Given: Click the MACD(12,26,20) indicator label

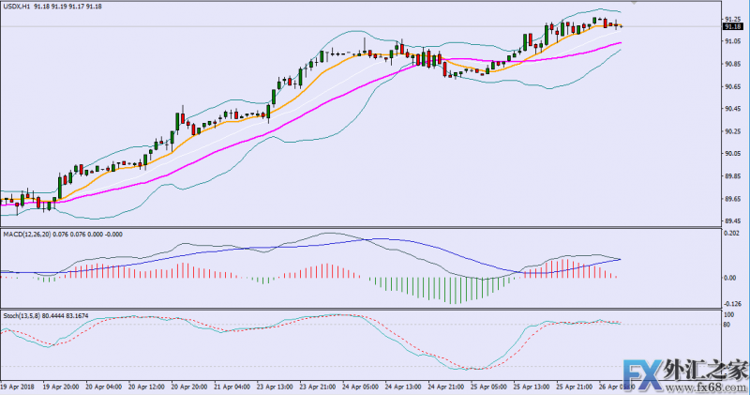Looking at the screenshot, I should pos(27,233).
